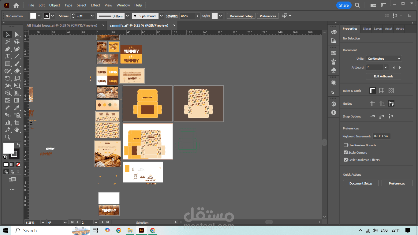Select the Scale tool

(x=17, y=78)
